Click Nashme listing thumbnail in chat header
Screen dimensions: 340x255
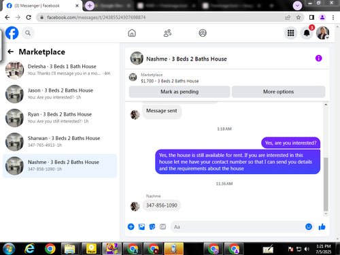tap(137, 58)
